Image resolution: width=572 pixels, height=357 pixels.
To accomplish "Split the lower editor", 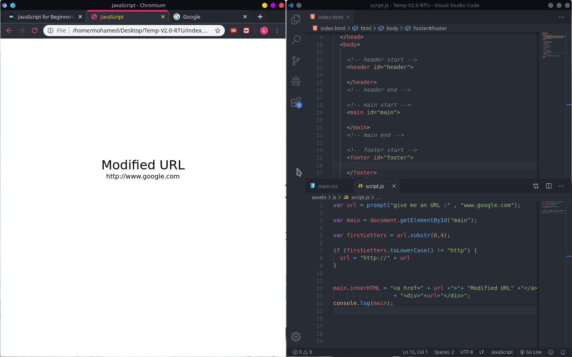I will (x=549, y=186).
